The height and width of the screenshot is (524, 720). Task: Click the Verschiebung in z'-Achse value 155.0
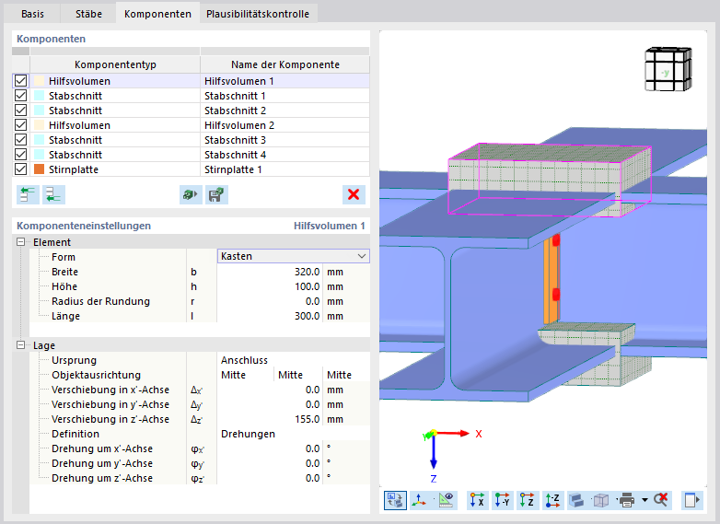[270, 419]
